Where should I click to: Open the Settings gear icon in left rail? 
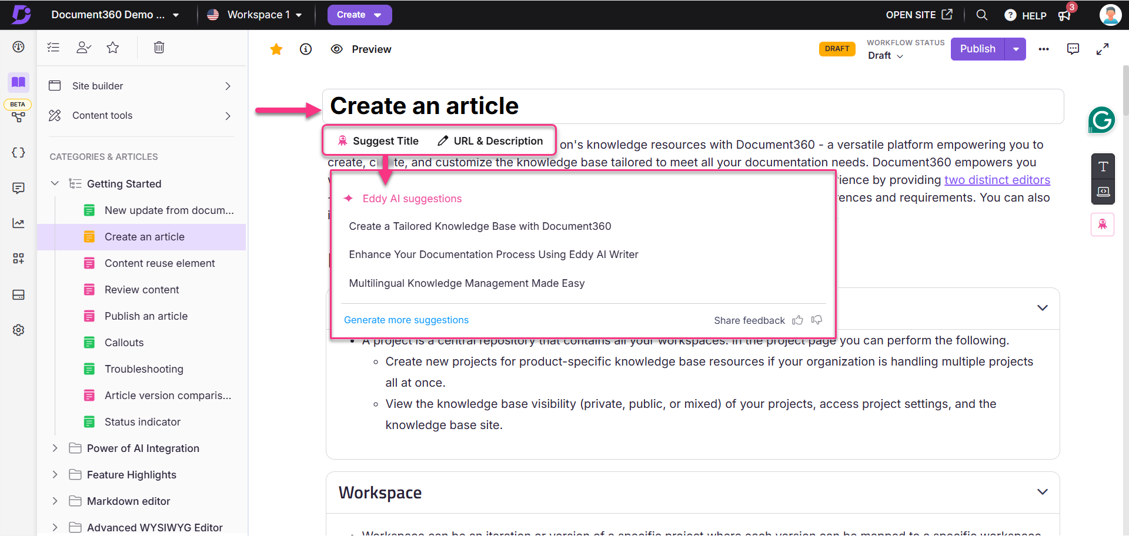point(18,330)
